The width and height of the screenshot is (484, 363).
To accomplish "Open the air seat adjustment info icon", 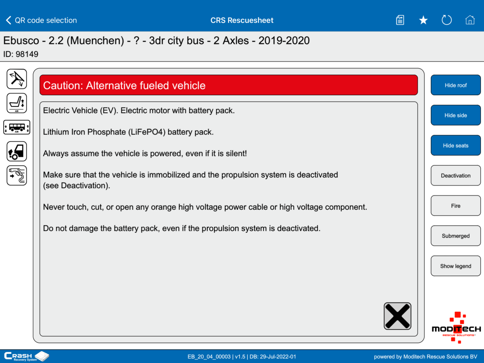I will pyautogui.click(x=17, y=103).
